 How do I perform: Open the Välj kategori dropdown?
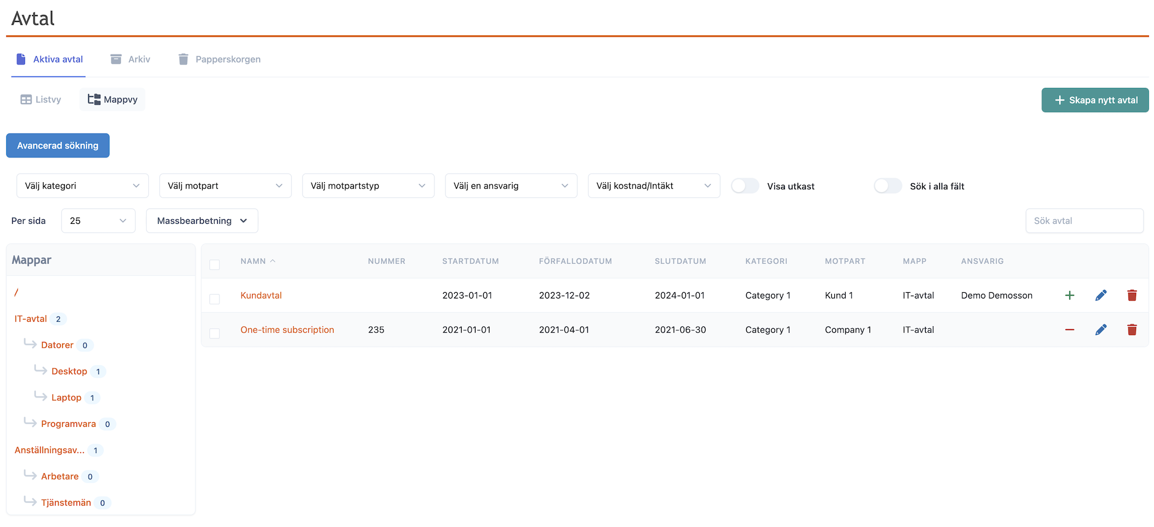point(82,186)
